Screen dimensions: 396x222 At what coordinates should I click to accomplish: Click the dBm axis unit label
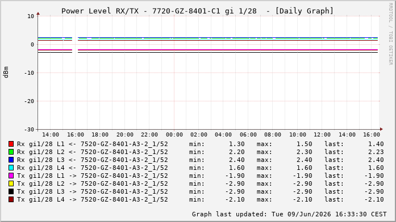6,72
